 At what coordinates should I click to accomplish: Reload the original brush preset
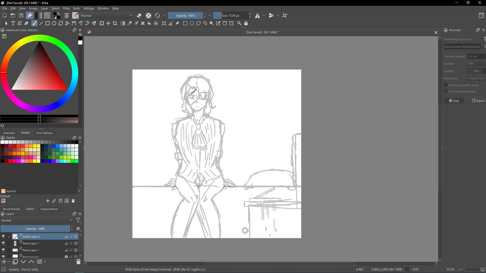[157, 15]
